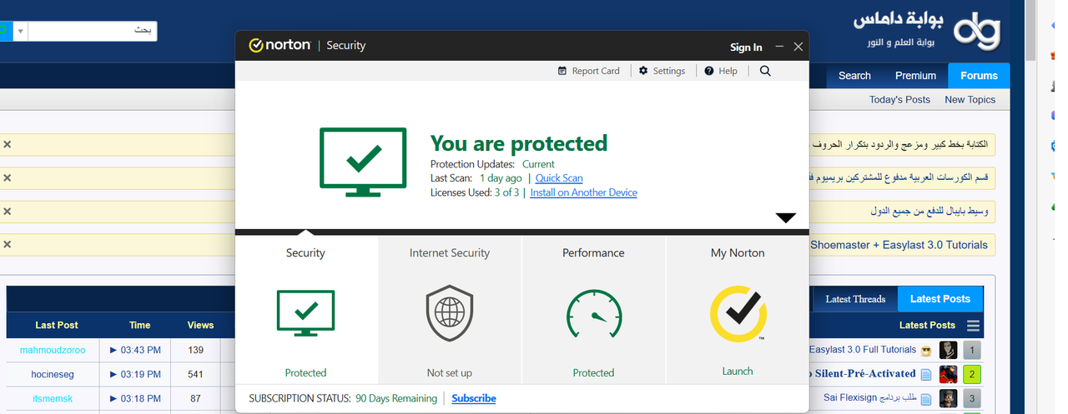
Task: Click the large green protected monitor icon
Action: (363, 162)
